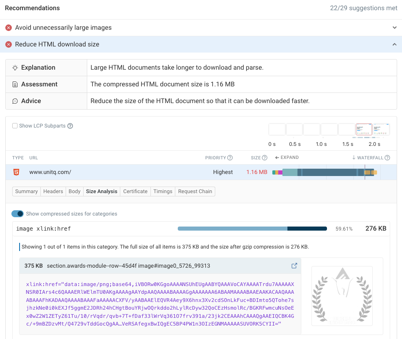Switch to the Timings tab
This screenshot has height=339, width=402.
[x=163, y=191]
